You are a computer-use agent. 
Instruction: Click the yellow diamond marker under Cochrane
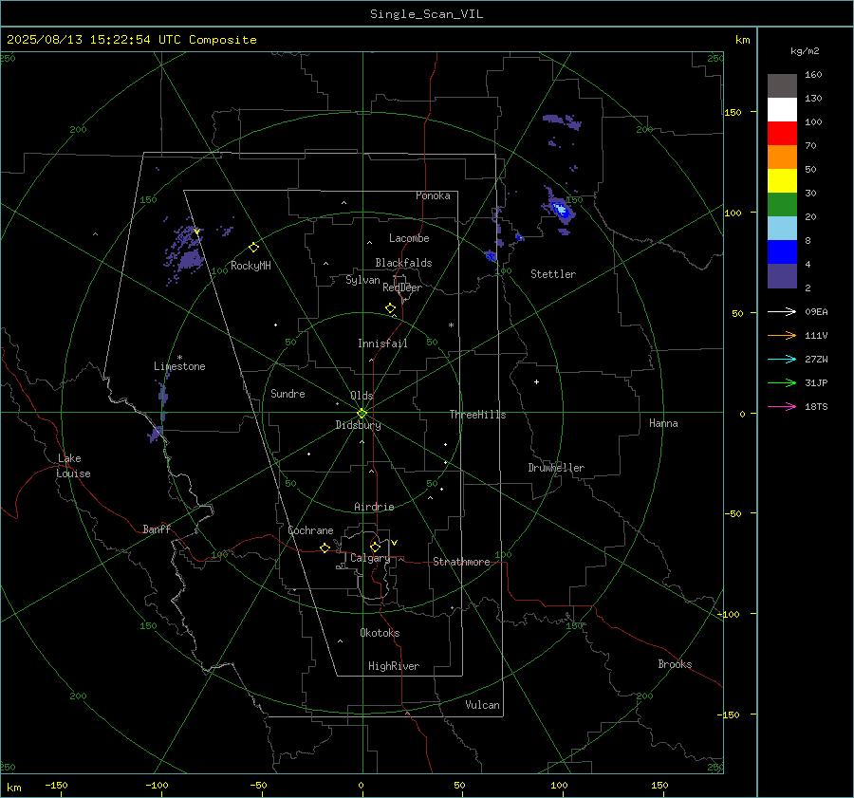[325, 547]
